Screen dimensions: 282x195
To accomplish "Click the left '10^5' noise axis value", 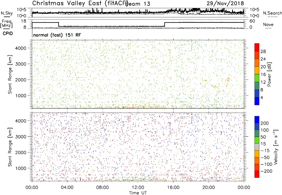I will tap(22, 10).
